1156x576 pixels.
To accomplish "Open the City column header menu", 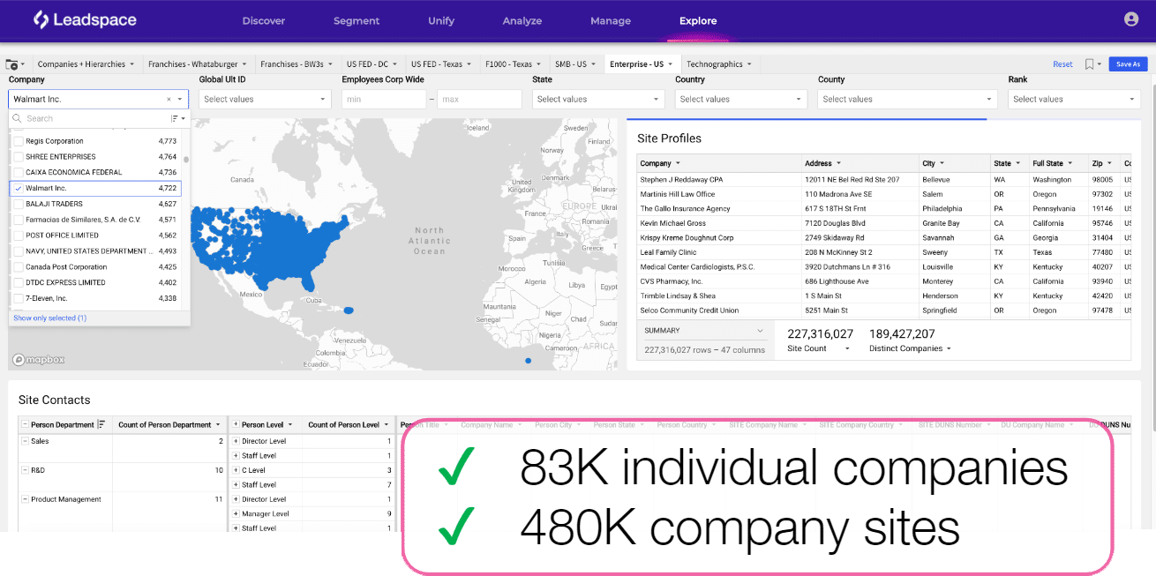I will click(x=942, y=163).
